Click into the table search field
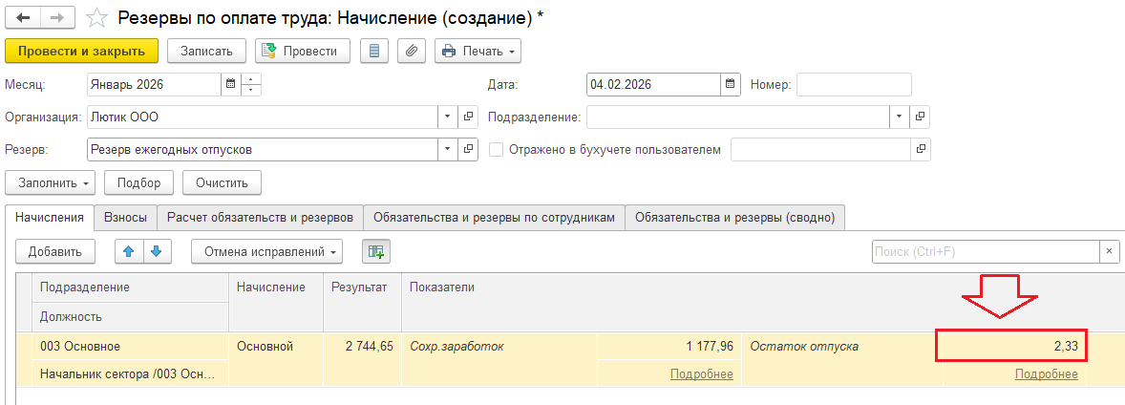The height and width of the screenshot is (405, 1125). [985, 251]
